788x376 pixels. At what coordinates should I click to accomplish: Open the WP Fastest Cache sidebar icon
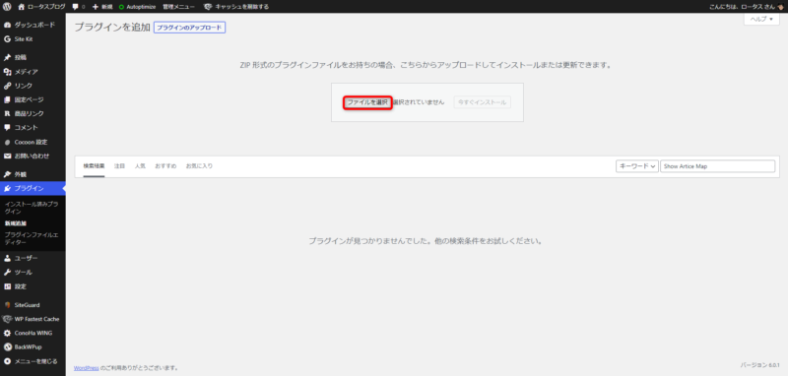tap(7, 319)
